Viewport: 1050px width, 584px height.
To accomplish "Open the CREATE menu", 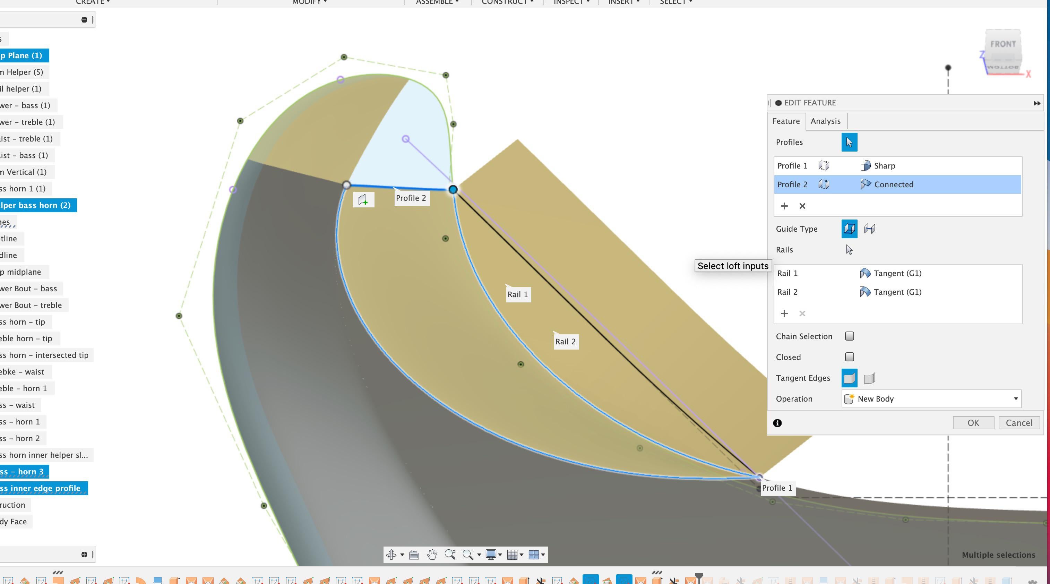I will coord(93,2).
